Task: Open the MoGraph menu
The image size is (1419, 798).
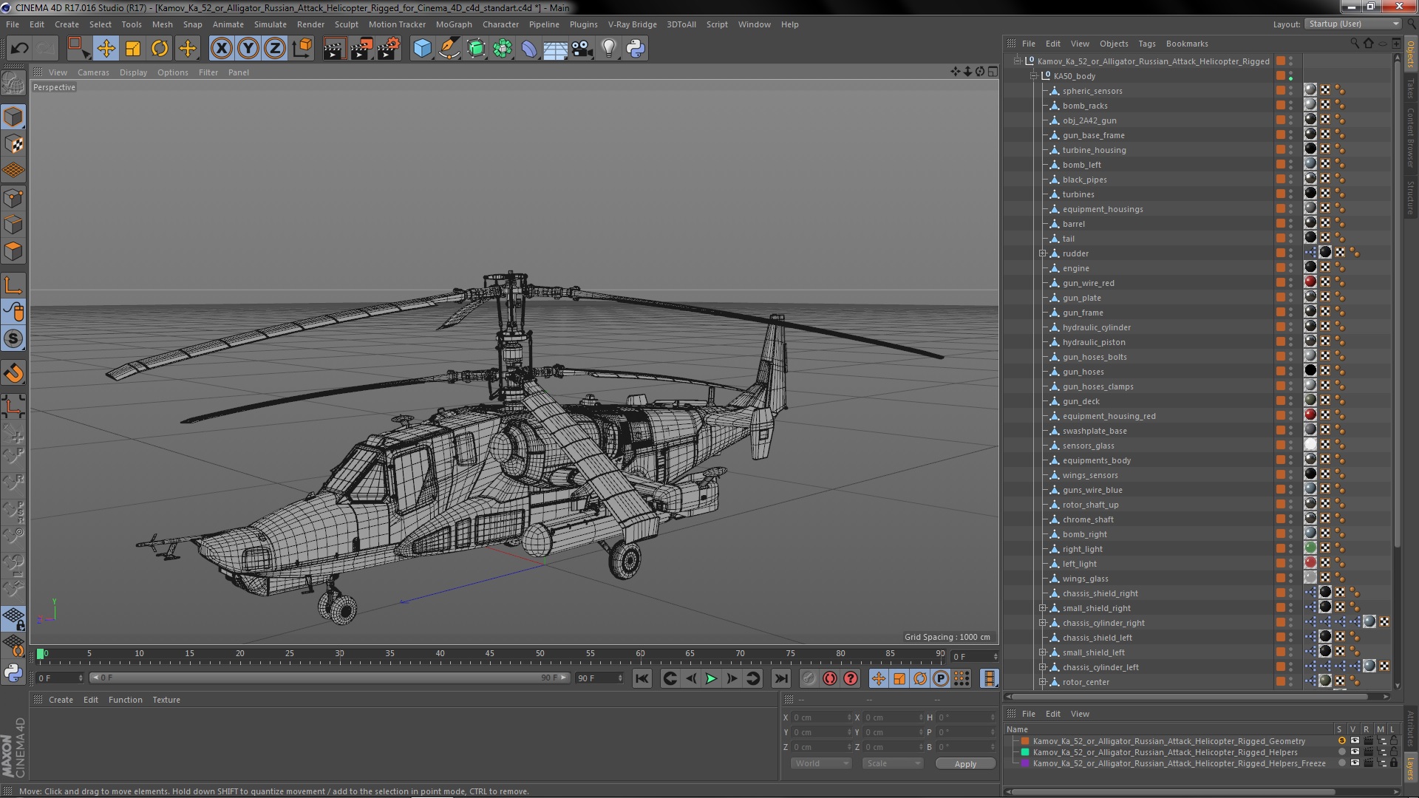Action: click(x=453, y=24)
